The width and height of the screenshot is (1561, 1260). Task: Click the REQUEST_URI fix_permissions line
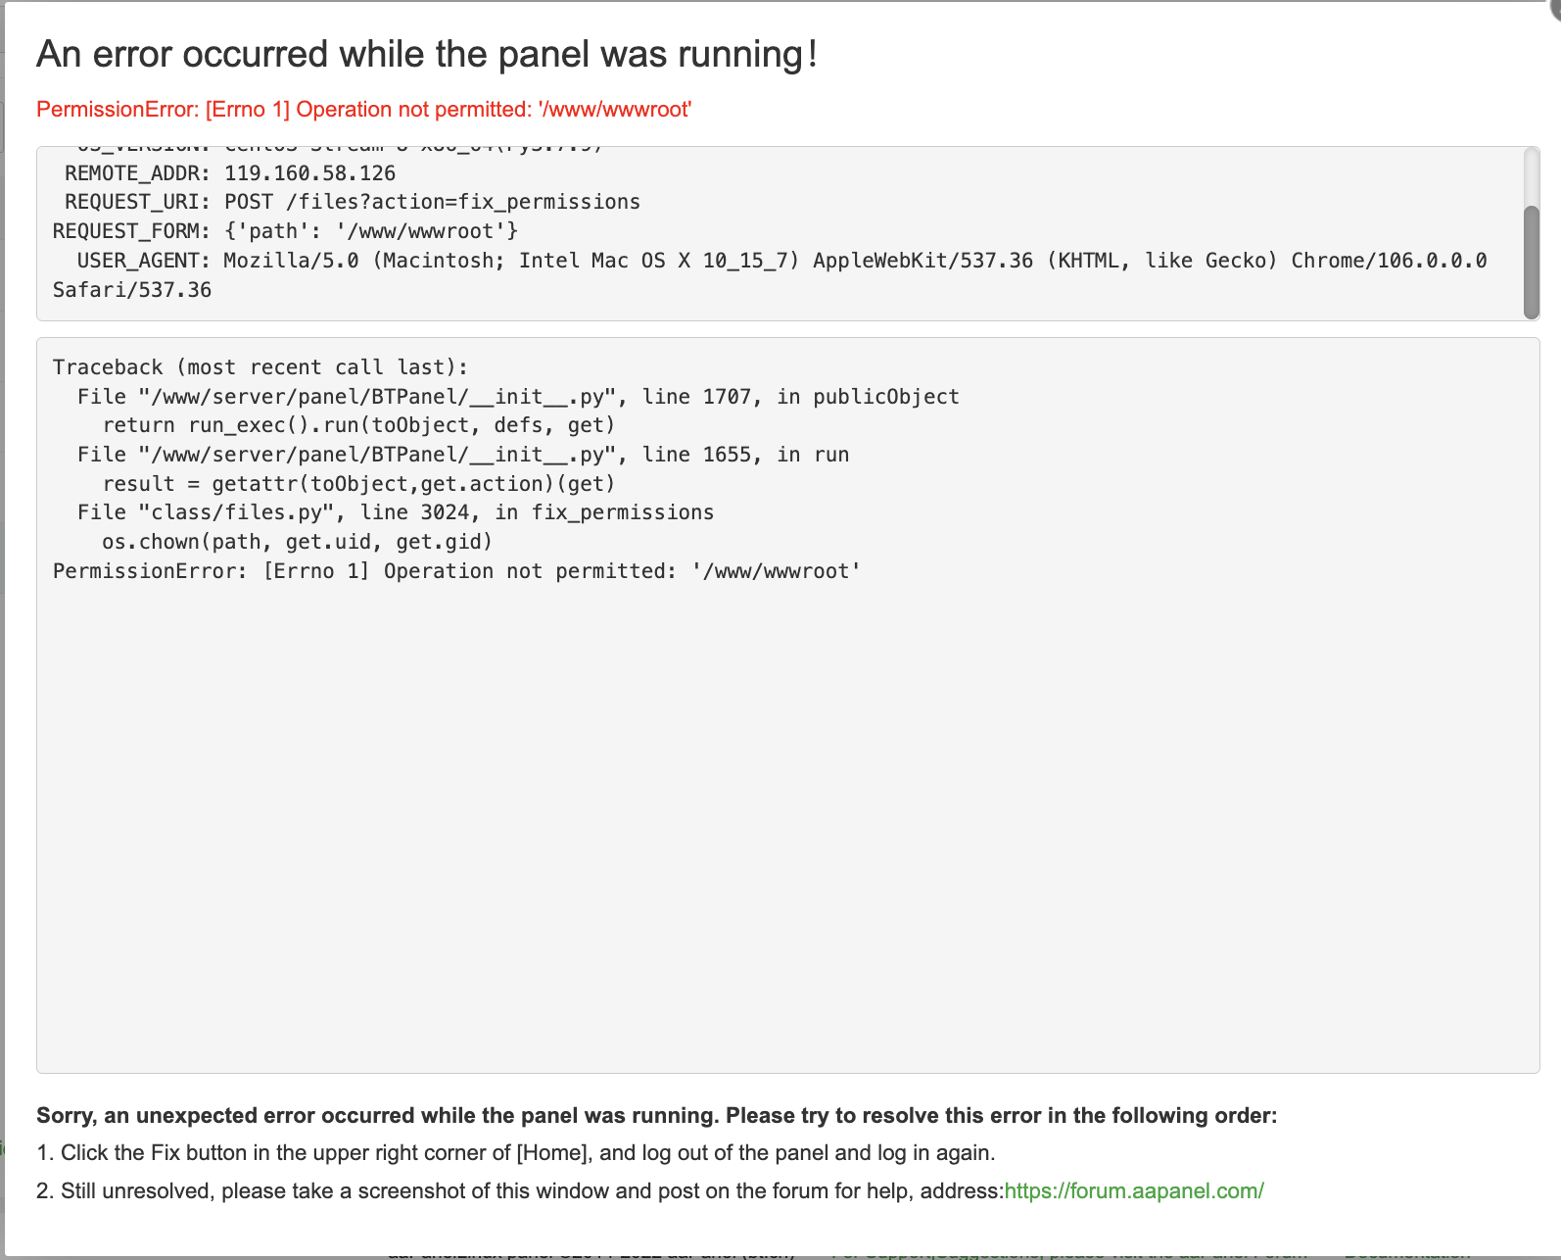point(352,202)
